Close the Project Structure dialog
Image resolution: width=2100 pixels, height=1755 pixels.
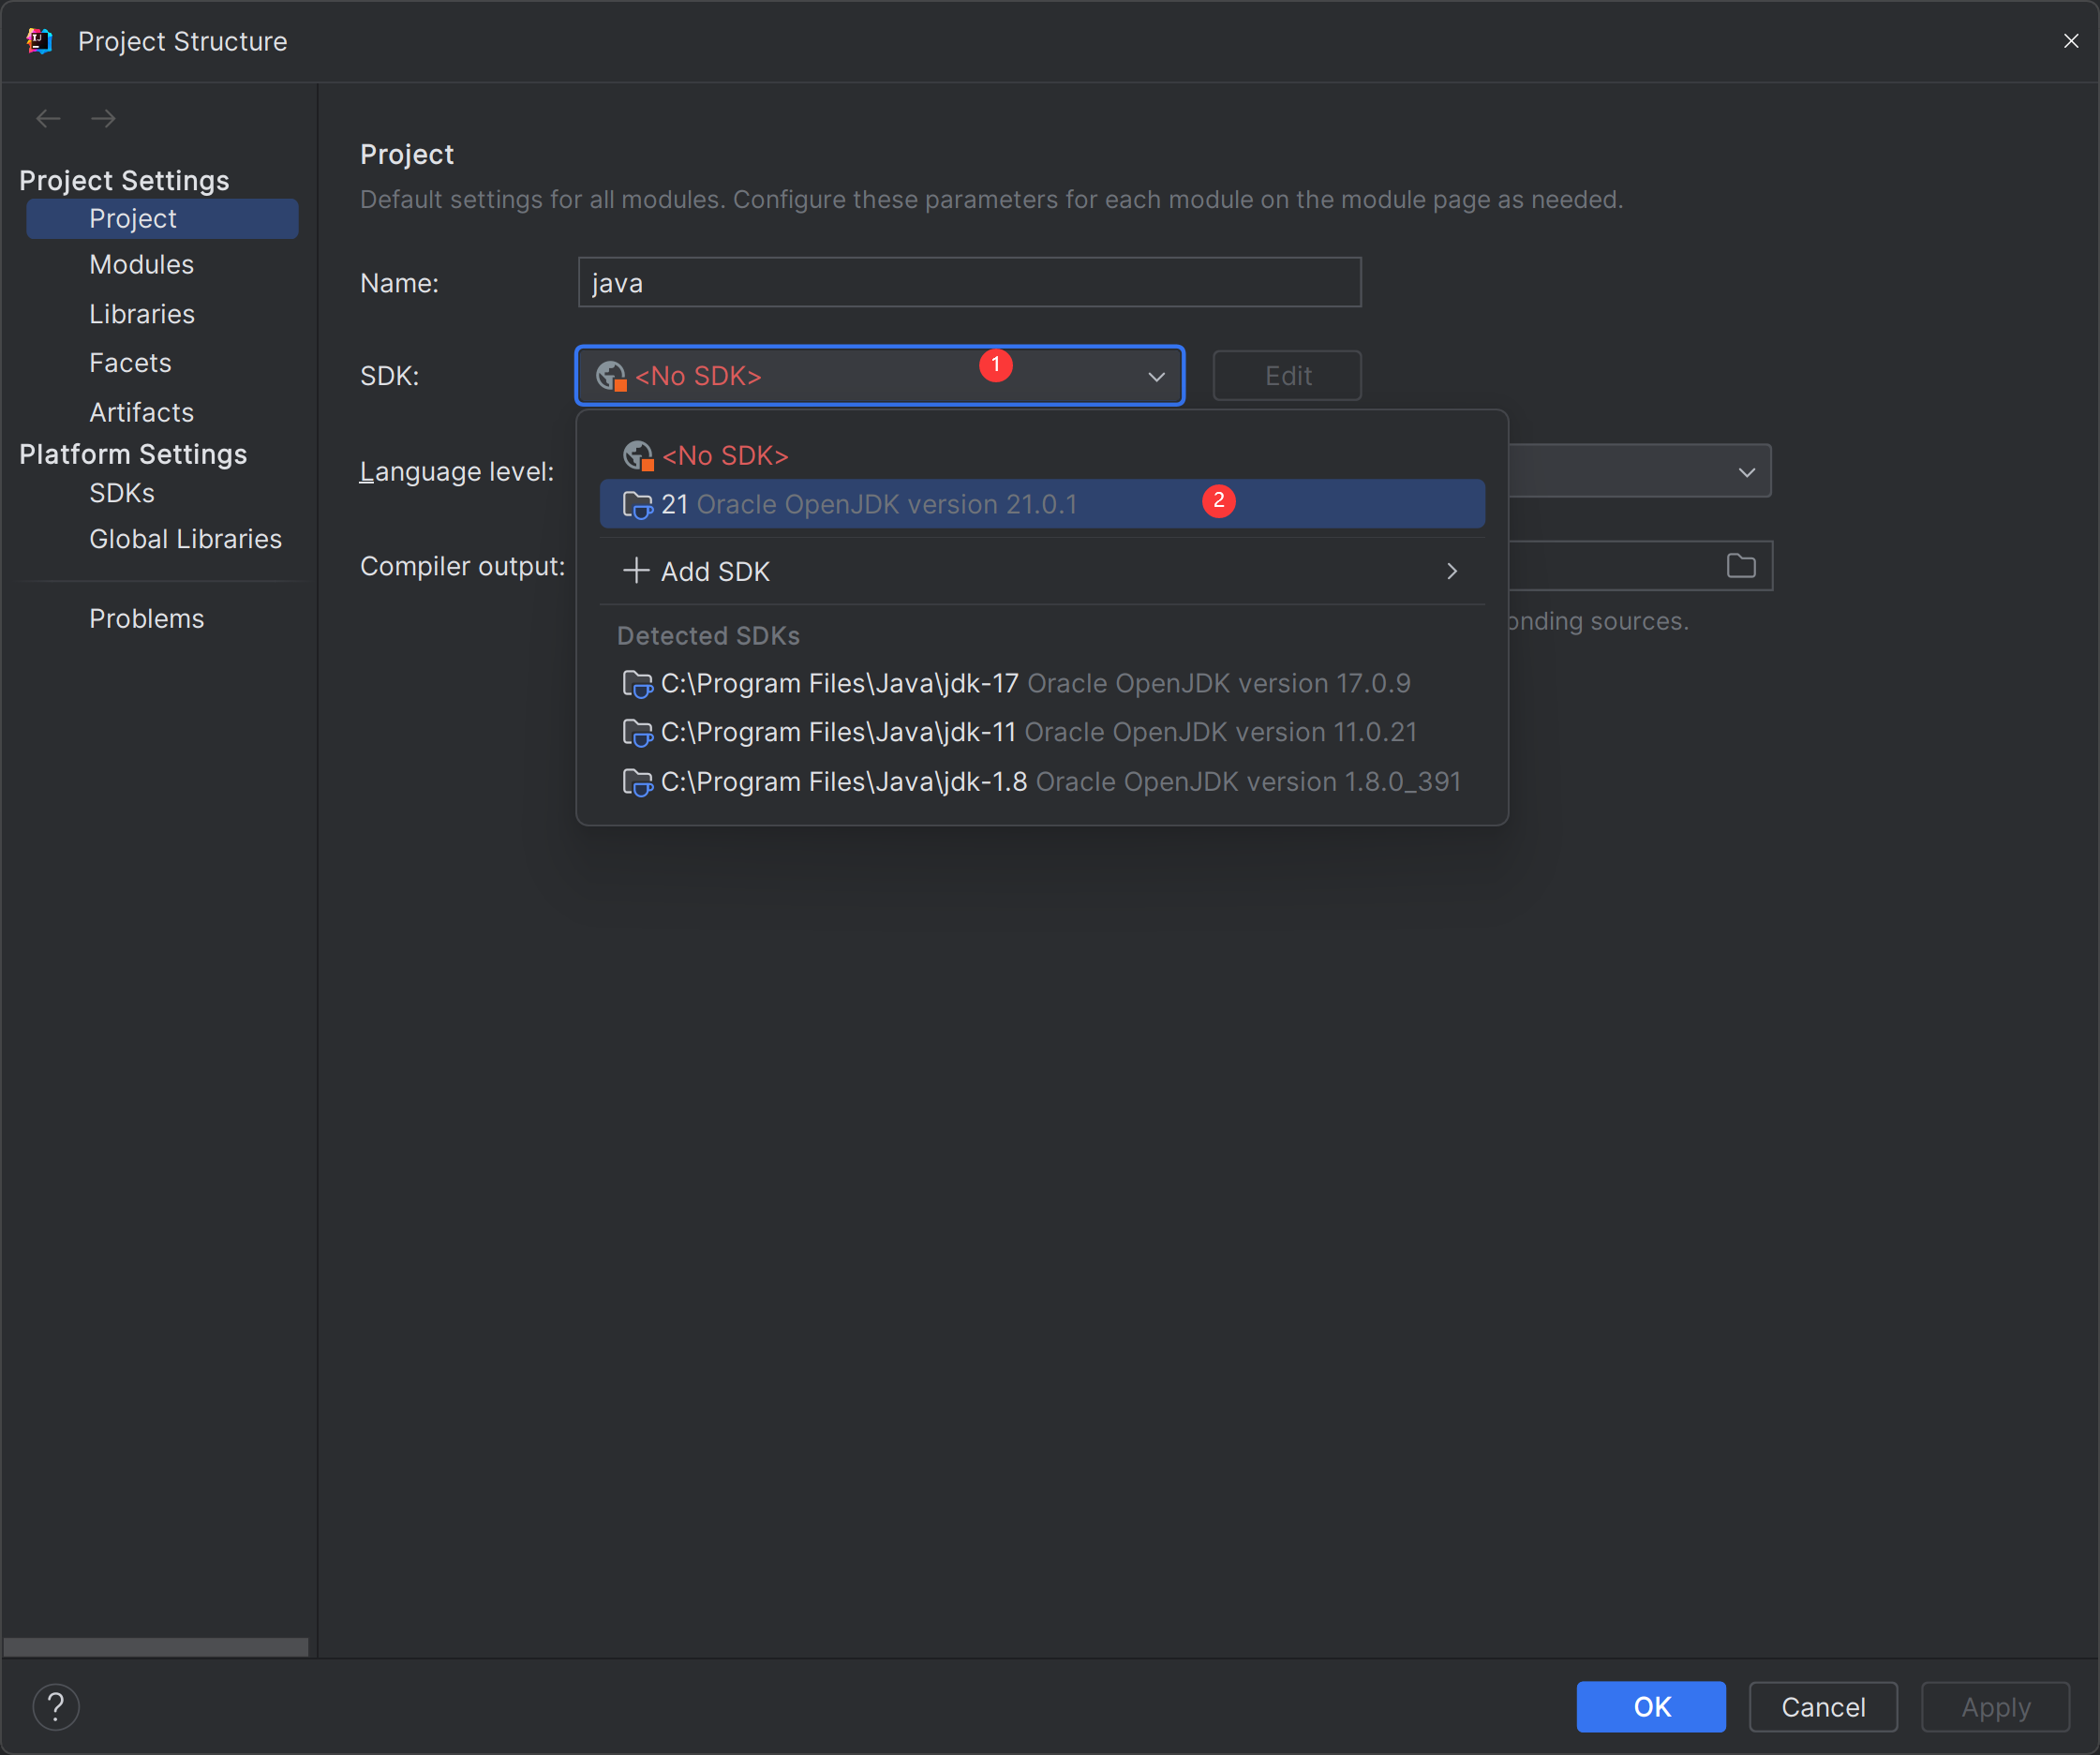[2071, 41]
